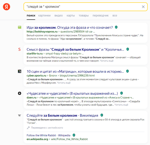Click the bolshoyvopros.ru site favicon

click(19, 27)
